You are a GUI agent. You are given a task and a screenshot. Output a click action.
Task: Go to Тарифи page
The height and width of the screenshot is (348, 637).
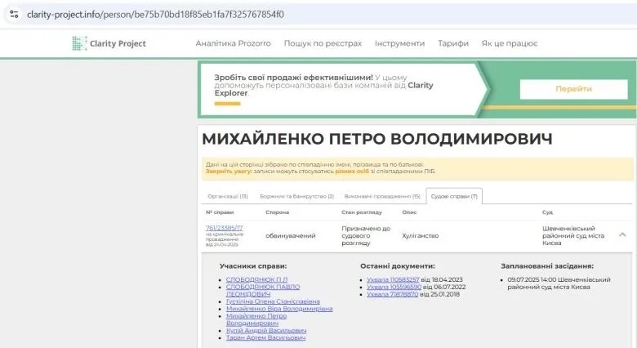click(453, 43)
